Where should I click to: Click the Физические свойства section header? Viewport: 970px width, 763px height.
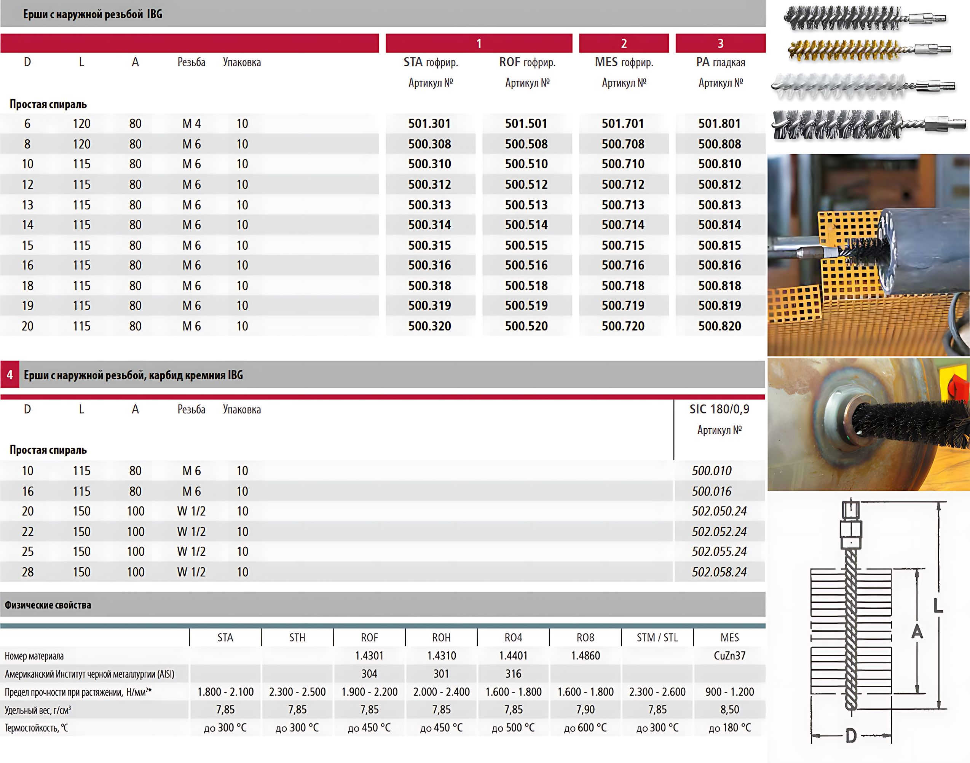click(48, 605)
